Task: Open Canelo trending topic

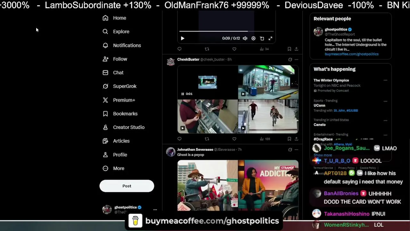Action: (x=320, y=125)
